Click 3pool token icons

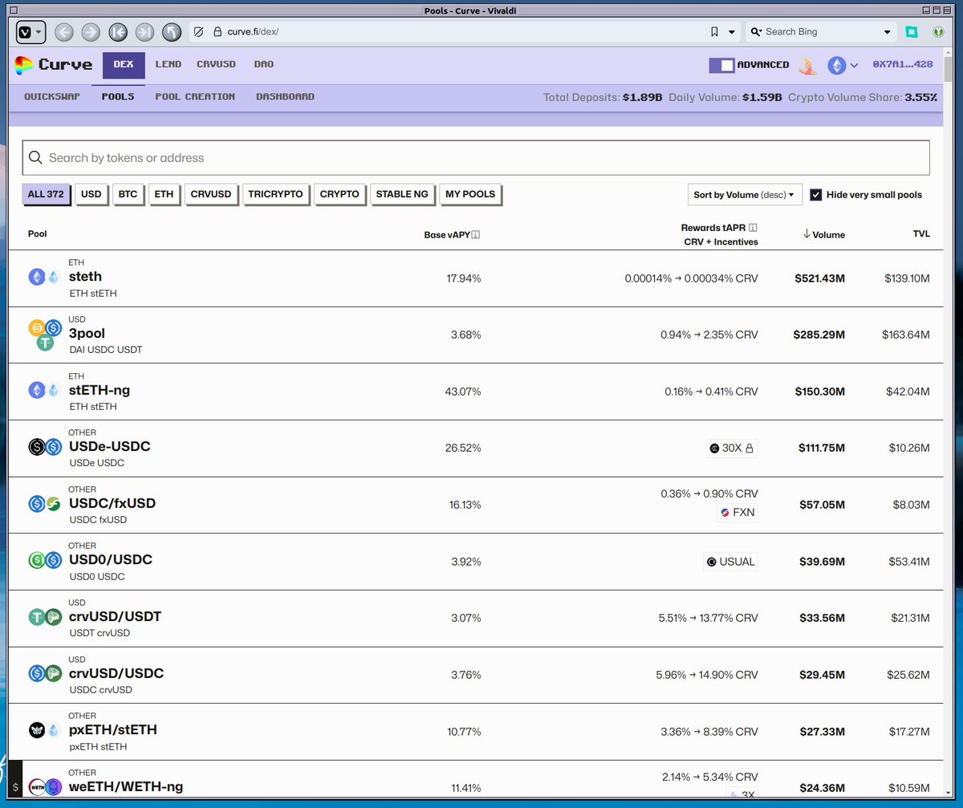(45, 335)
